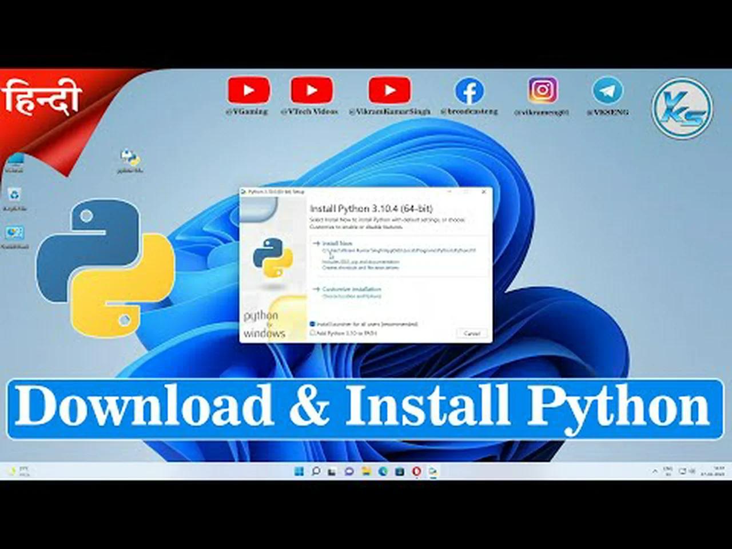Check the Add Python 3.10 to PATH checkbox
The height and width of the screenshot is (549, 732).
click(312, 332)
